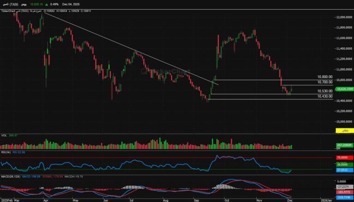
Task: Select the 10,800.00 horizontal resistance line label
Action: click(325, 77)
